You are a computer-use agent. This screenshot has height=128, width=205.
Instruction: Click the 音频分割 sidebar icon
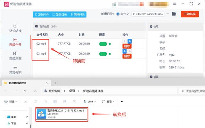coord(15,67)
